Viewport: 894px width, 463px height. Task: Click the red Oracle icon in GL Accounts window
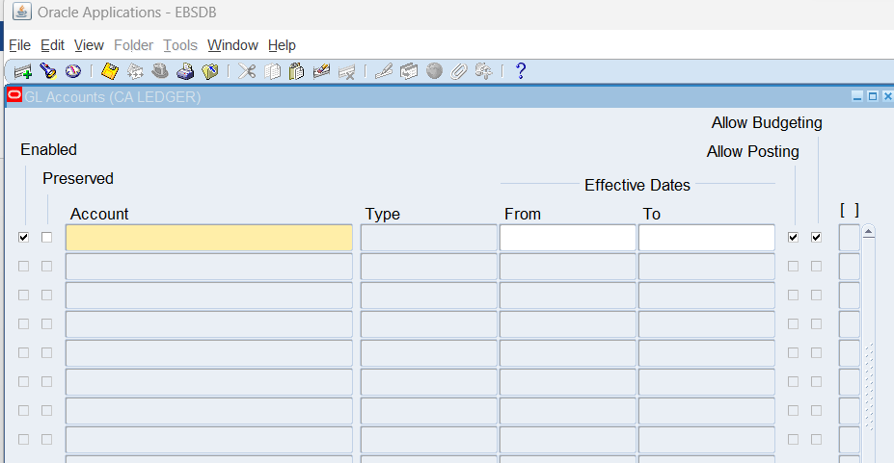click(x=14, y=95)
